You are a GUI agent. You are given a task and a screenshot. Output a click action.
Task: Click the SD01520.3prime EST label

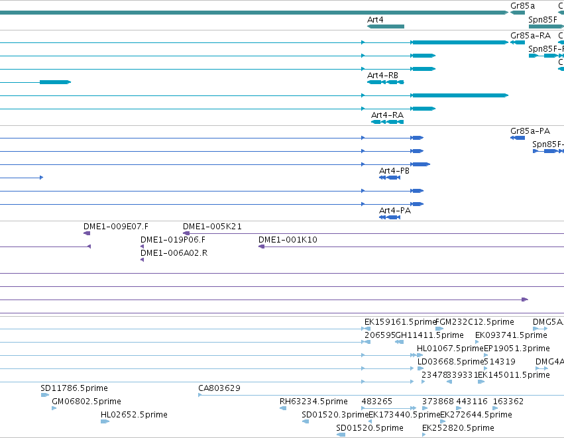(335, 415)
